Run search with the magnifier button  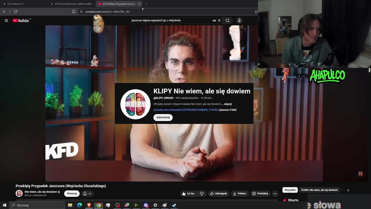tap(228, 21)
